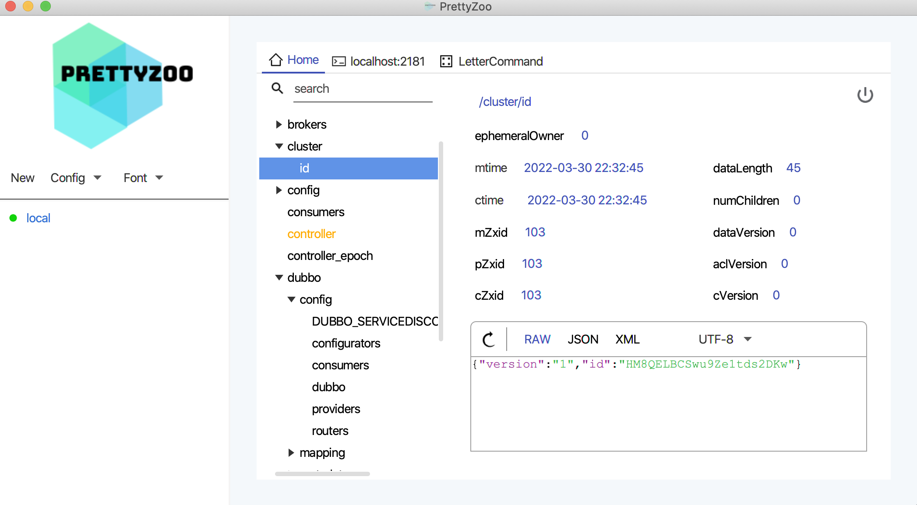
Task: Switch data view to RAW format
Action: coord(537,340)
